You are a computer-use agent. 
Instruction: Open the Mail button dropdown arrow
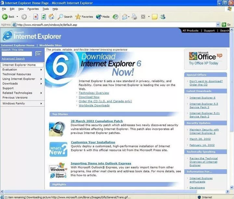pyautogui.click(x=129, y=17)
